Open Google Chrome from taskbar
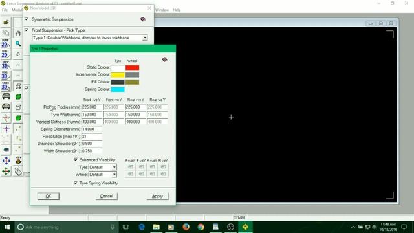 pos(201,227)
